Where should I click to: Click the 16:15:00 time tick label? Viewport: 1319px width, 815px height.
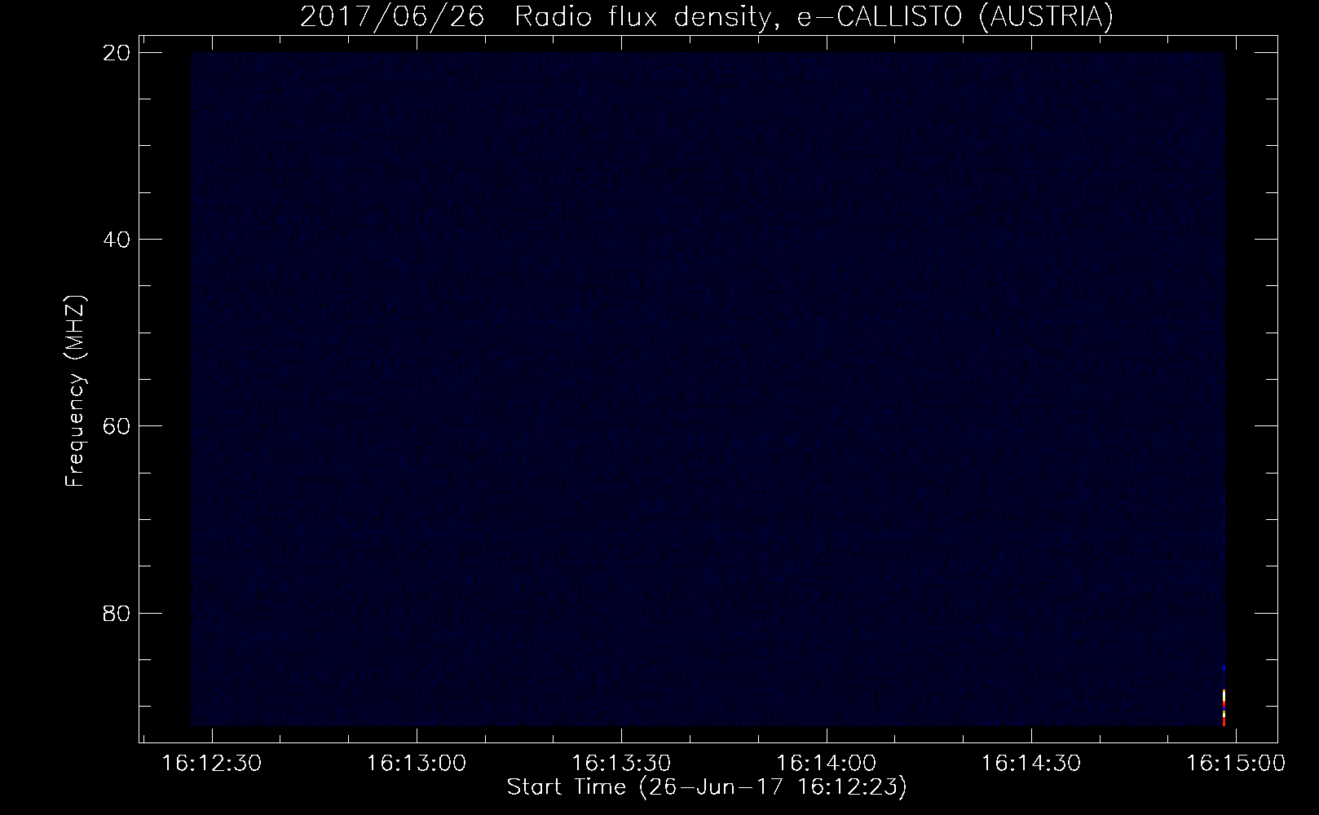click(x=1236, y=763)
